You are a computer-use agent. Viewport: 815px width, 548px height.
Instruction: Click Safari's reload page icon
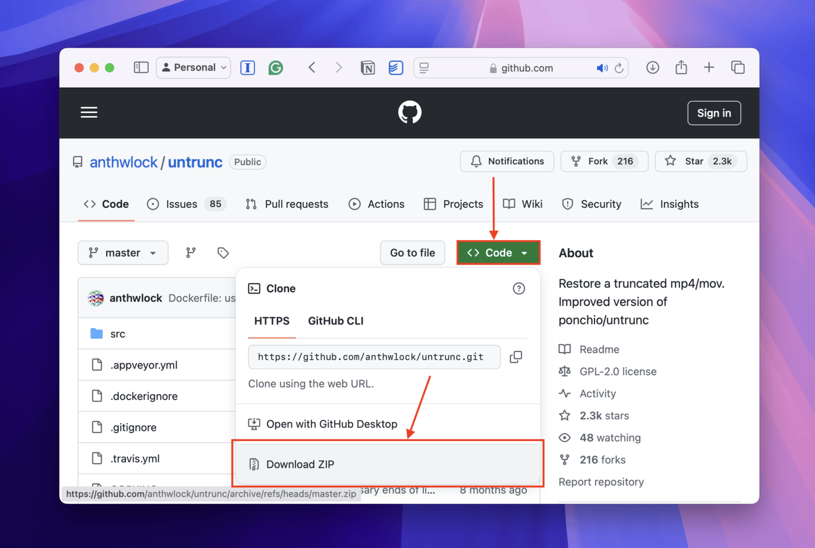tap(619, 68)
